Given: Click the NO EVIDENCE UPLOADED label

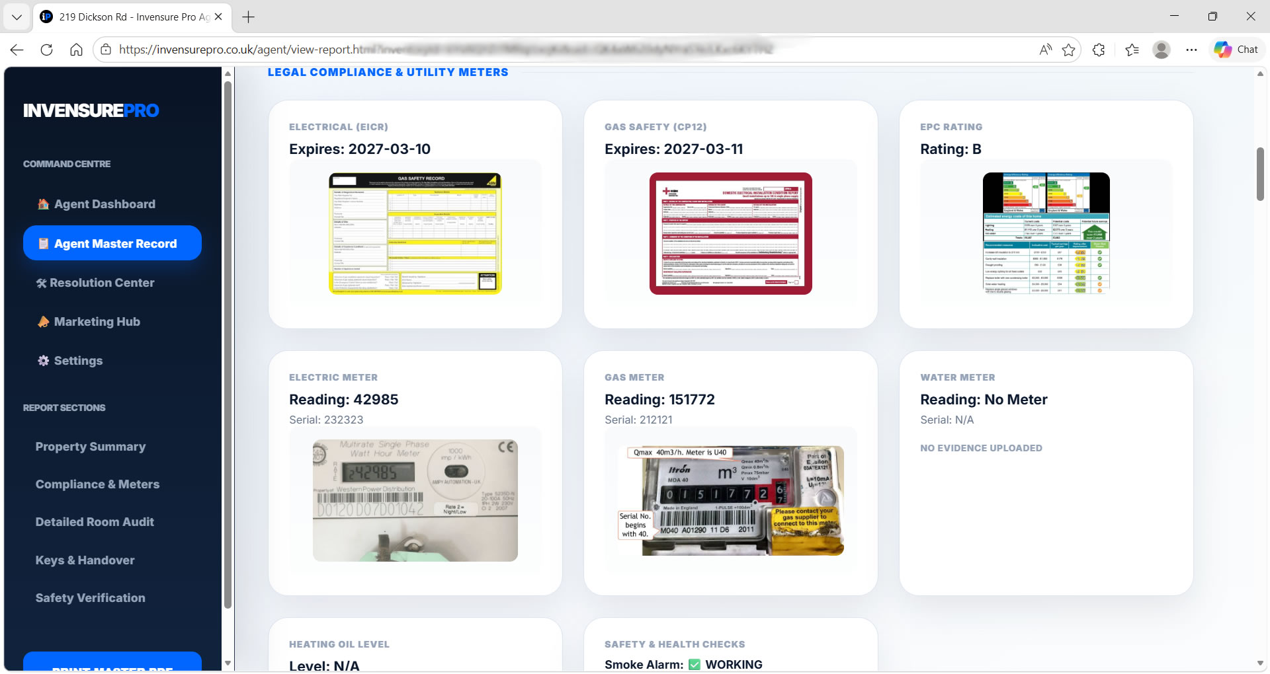Looking at the screenshot, I should [x=981, y=448].
